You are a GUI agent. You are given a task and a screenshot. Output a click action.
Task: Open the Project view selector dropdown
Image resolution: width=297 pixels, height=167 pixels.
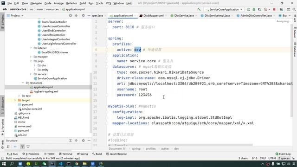15,15
